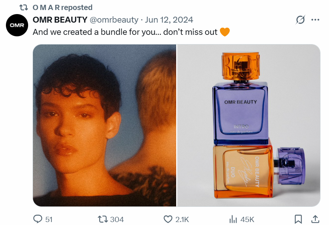The height and width of the screenshot is (225, 329).
Task: Click the @omrbeauty handle
Action: coord(114,20)
